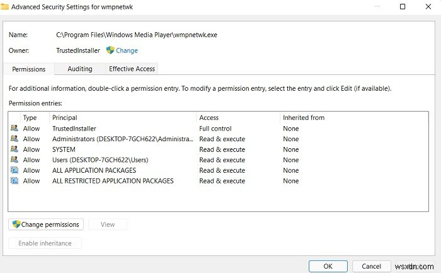Click the TrustedInstaller owner value
441x273 pixels.
tap(78, 50)
